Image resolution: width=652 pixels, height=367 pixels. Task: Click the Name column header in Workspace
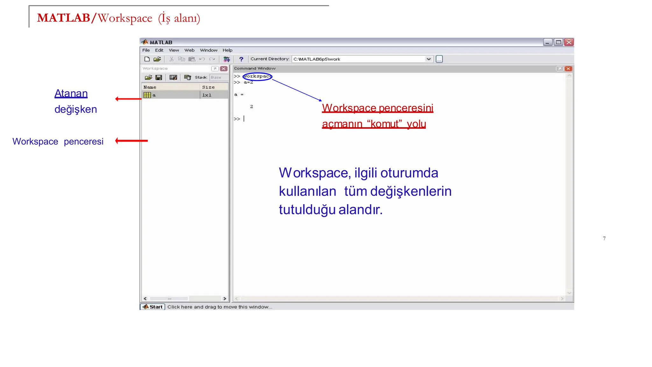click(171, 87)
